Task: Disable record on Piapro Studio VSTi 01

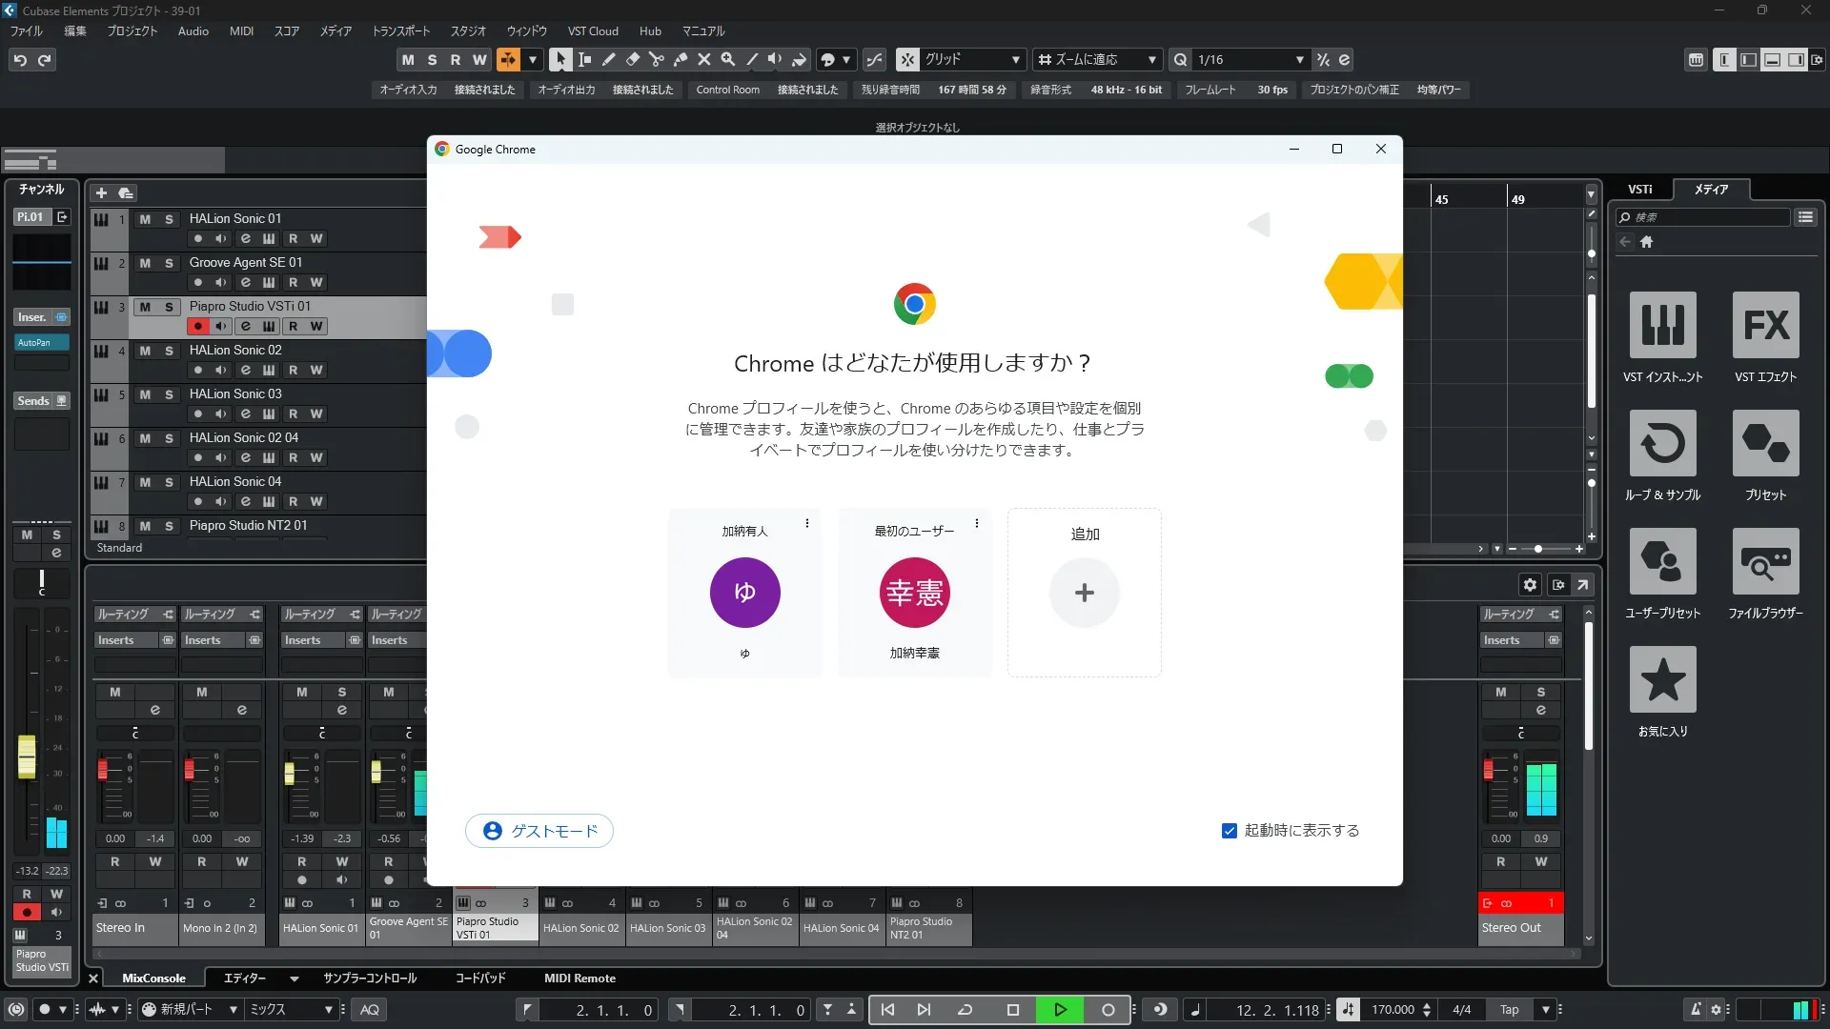Action: tap(197, 326)
